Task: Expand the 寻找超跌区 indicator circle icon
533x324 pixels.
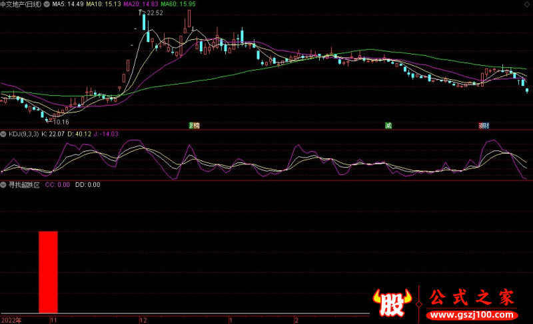Action: [4, 184]
